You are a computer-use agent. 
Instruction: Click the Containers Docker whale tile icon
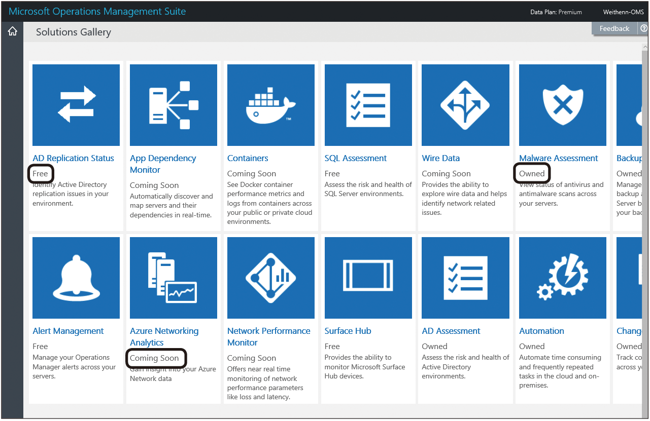(x=271, y=105)
